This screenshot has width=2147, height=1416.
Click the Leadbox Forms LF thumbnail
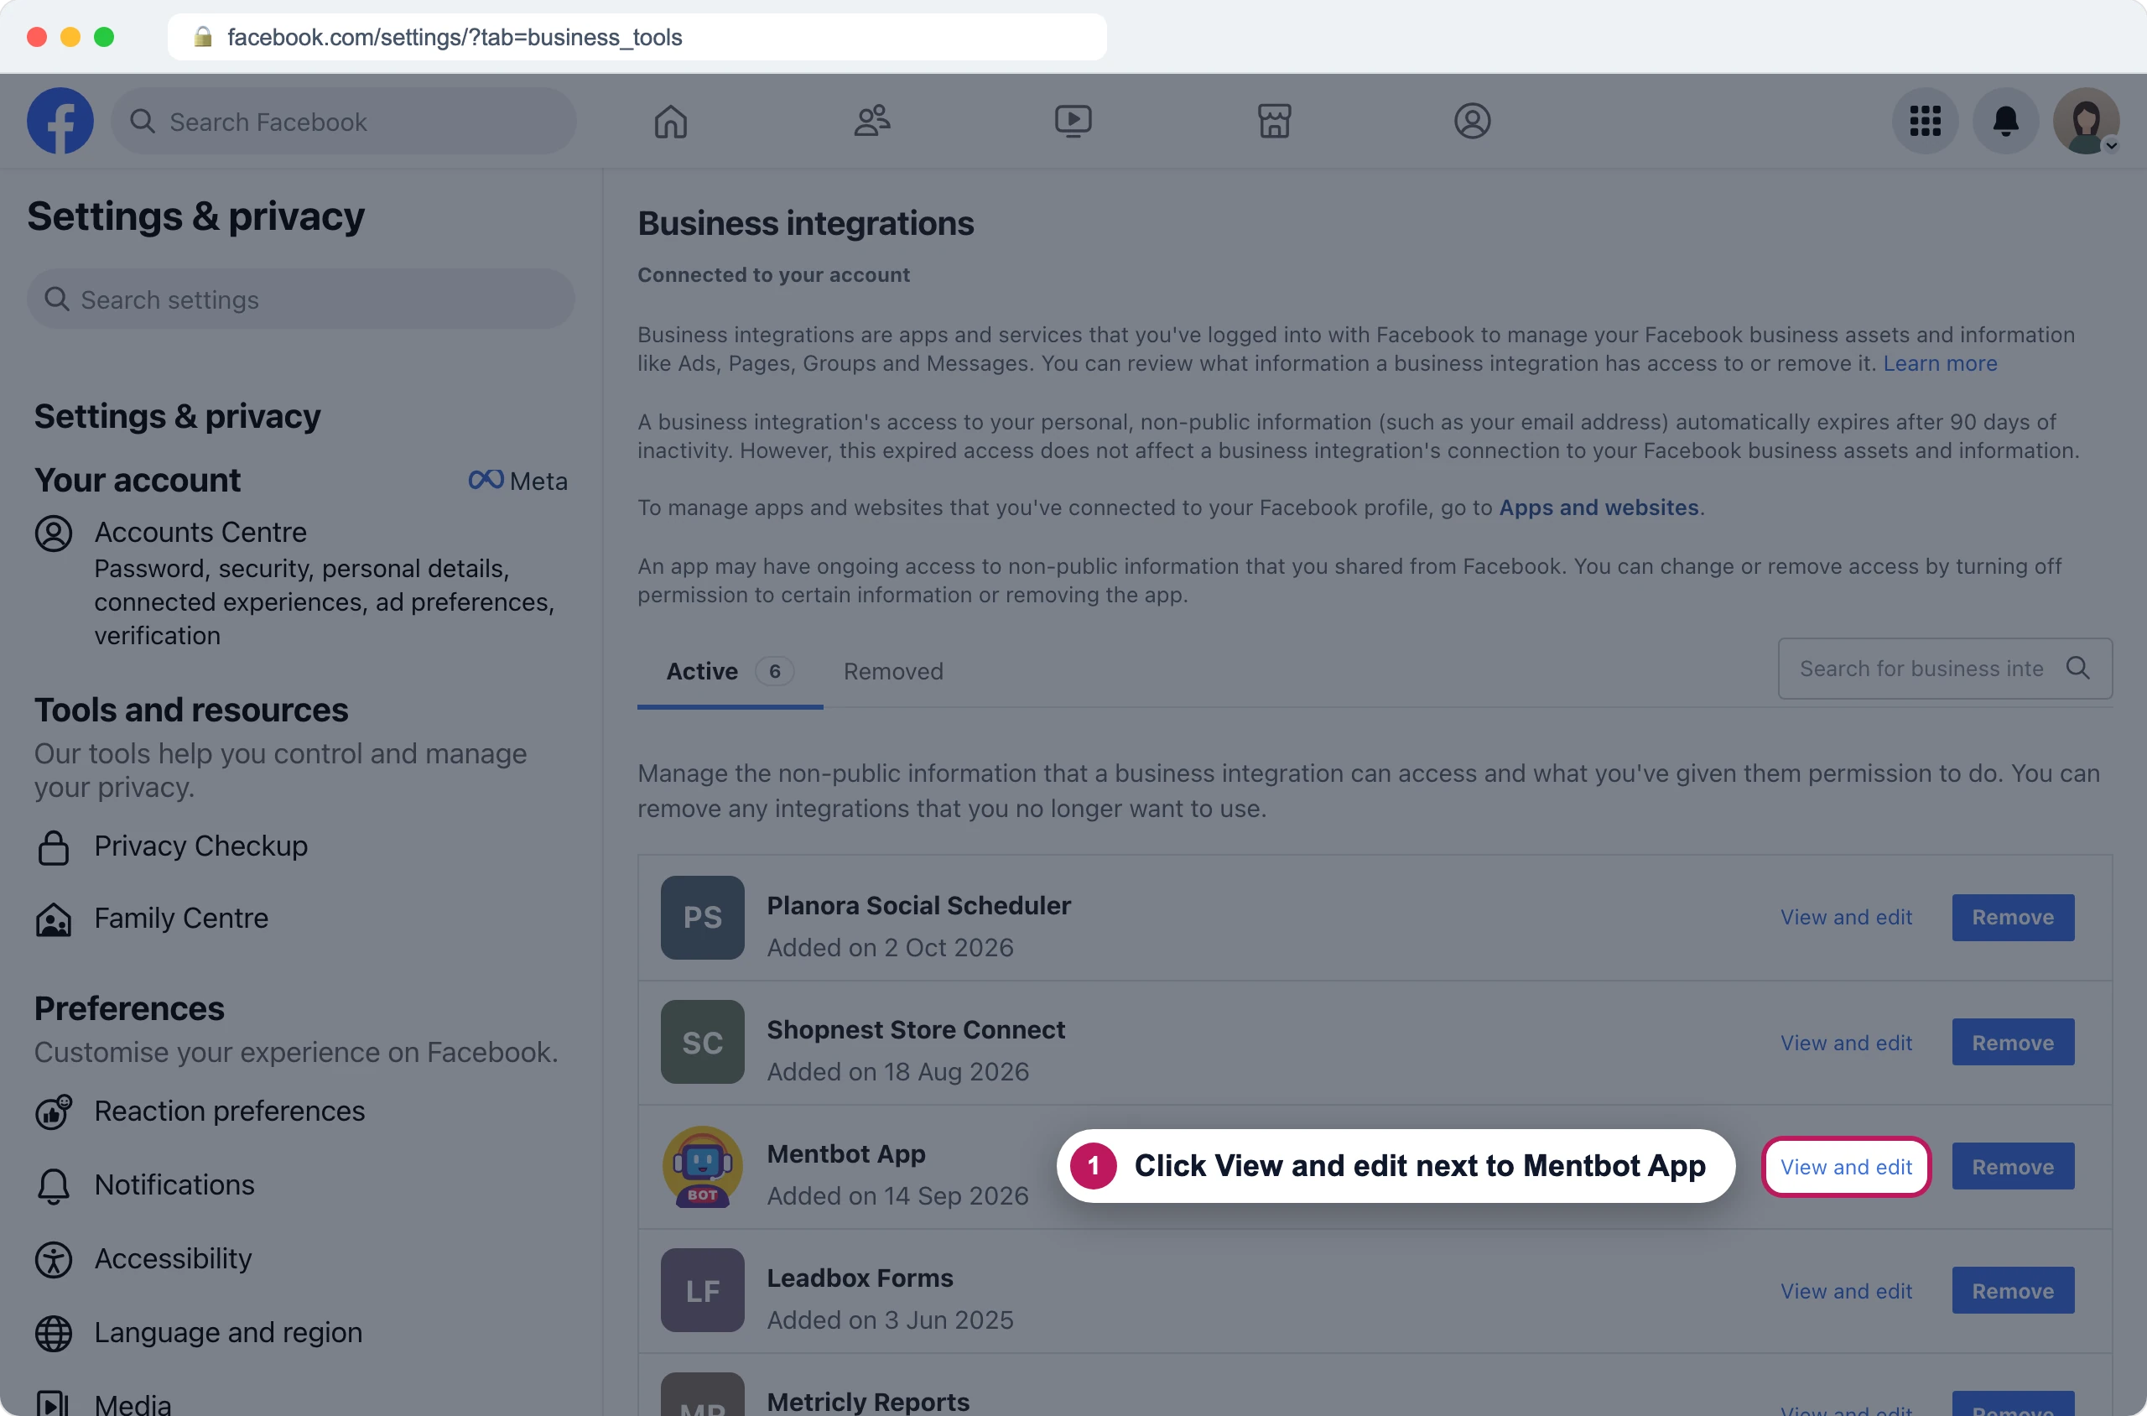tap(703, 1290)
